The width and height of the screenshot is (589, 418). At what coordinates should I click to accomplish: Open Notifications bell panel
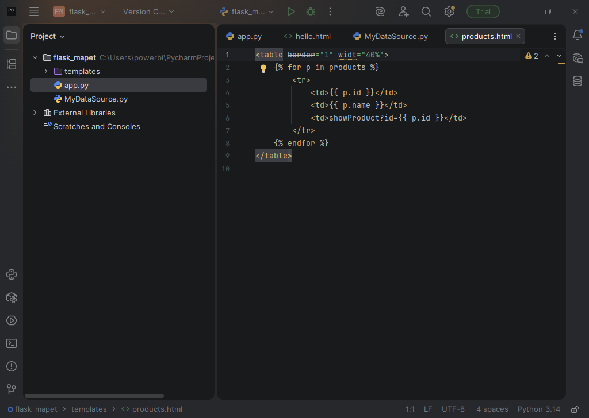[577, 35]
